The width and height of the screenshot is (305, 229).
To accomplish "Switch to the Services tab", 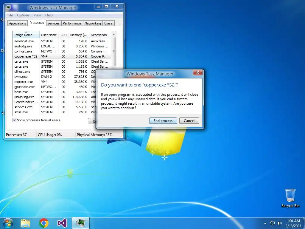I will click(x=54, y=23).
